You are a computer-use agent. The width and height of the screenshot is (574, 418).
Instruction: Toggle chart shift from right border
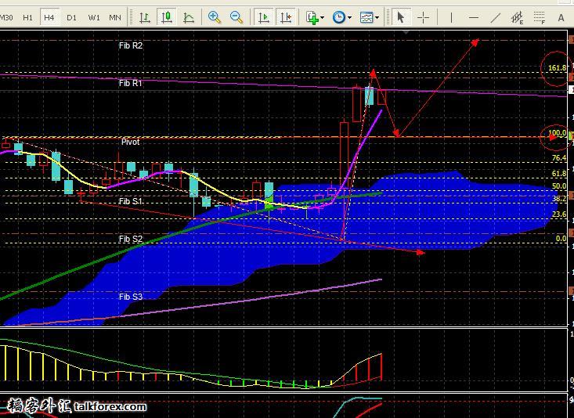click(x=287, y=16)
